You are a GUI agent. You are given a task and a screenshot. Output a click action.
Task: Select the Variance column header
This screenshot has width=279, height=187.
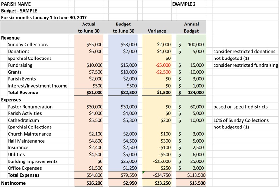(157, 31)
